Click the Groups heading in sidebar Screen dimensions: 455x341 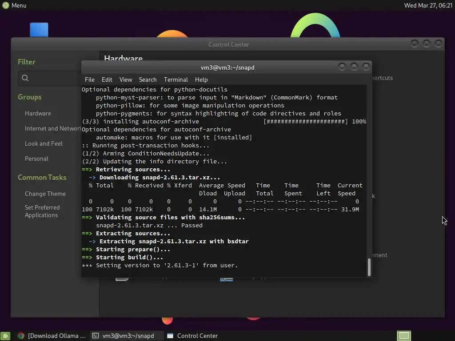[30, 97]
